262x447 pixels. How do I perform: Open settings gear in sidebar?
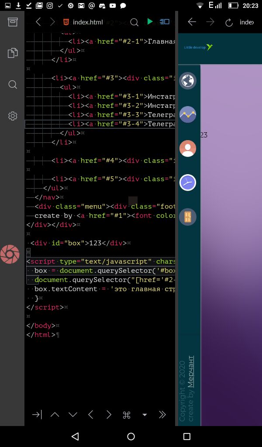pyautogui.click(x=13, y=116)
